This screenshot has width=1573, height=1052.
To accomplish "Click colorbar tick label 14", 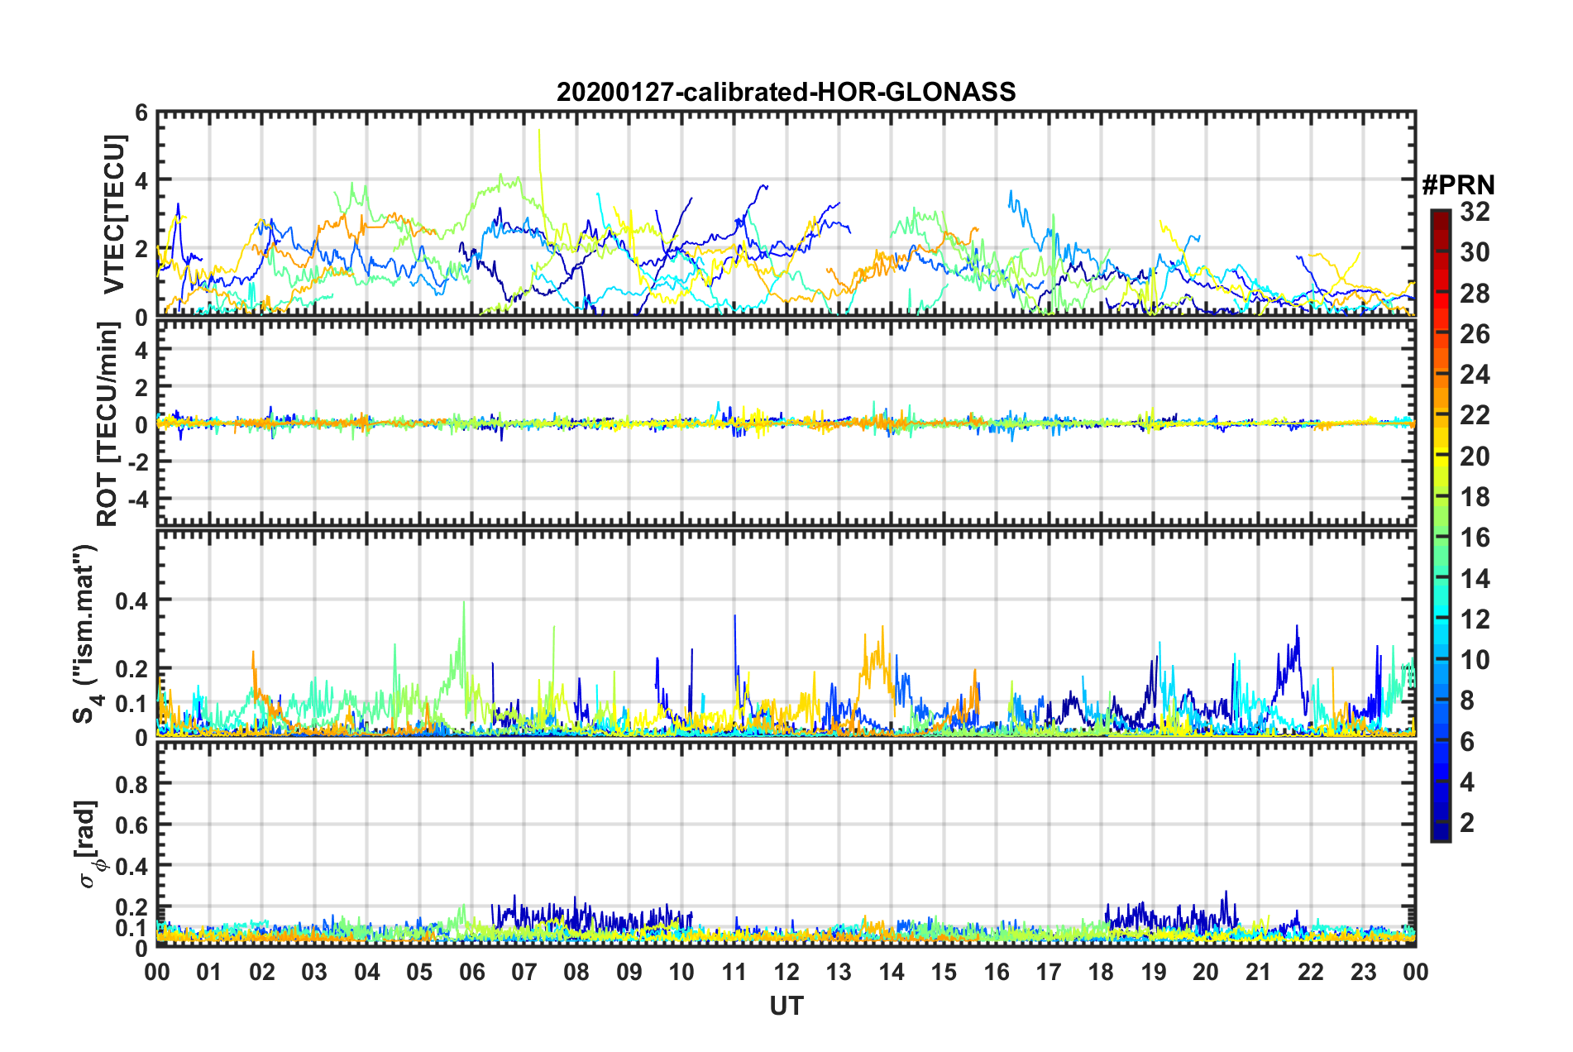I will pyautogui.click(x=1475, y=579).
